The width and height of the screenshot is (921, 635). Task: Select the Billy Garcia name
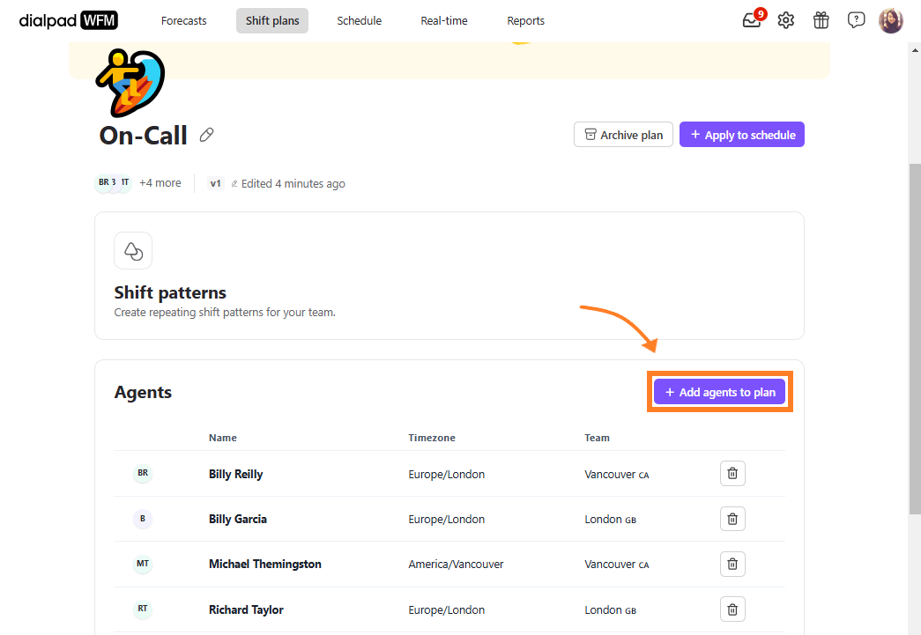238,520
